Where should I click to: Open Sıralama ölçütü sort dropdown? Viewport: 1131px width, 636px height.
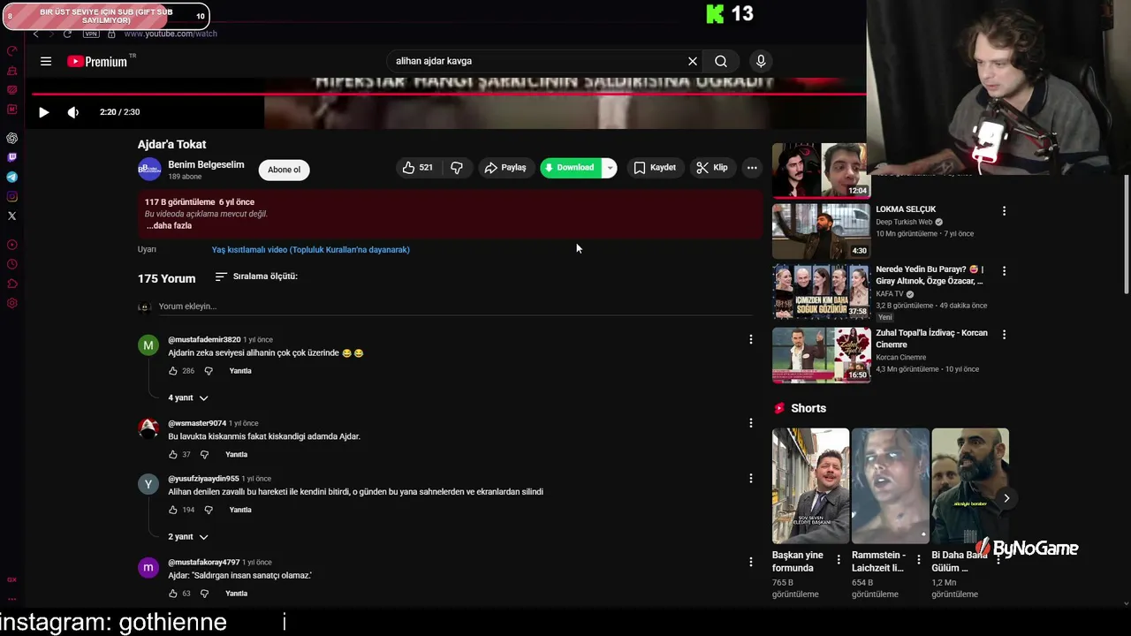point(256,276)
